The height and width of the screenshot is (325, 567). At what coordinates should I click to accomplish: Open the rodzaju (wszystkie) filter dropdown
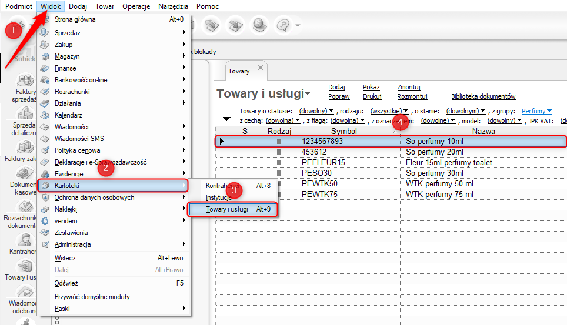click(389, 111)
